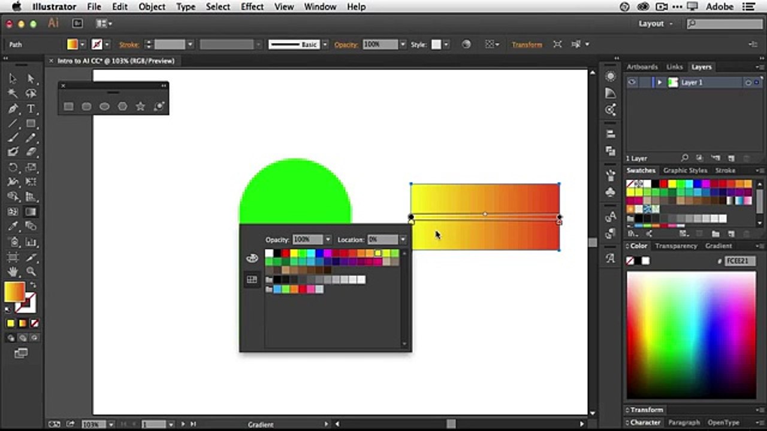Screen dimensions: 767x431
Task: Select the Zoom tool
Action: pos(31,271)
